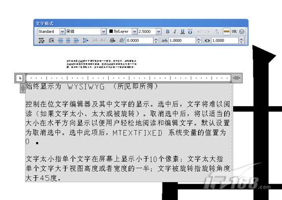Click OK to close text editor
Viewport: 282px width, 200px height.
(234, 31)
